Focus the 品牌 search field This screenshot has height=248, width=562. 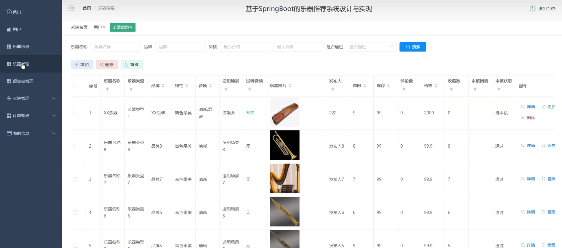(180, 47)
